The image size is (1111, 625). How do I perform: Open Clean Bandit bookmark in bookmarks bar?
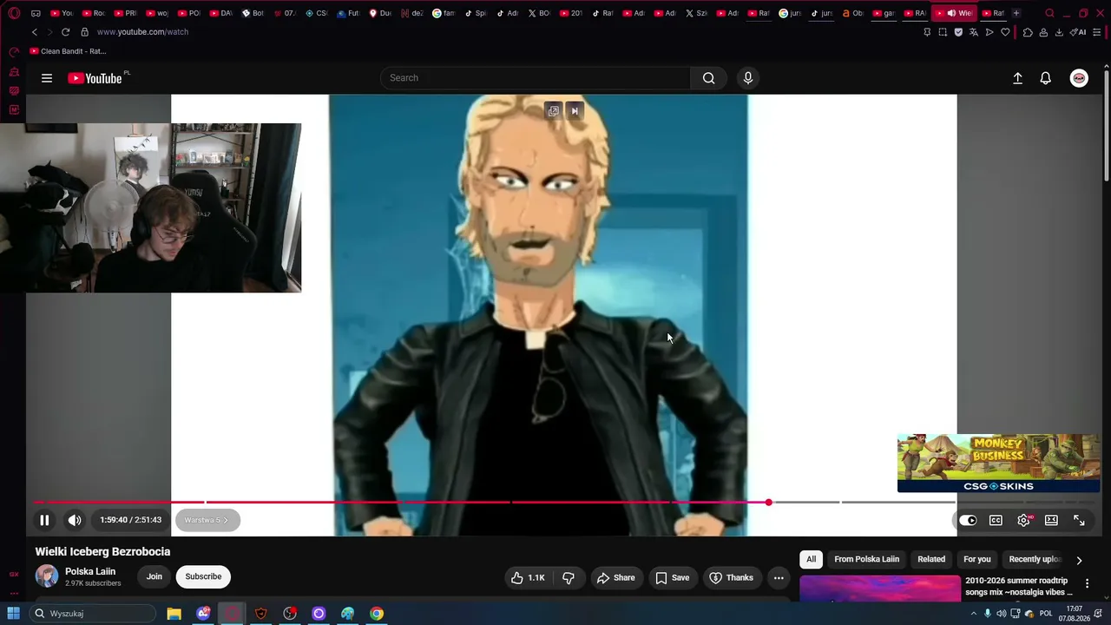(68, 51)
